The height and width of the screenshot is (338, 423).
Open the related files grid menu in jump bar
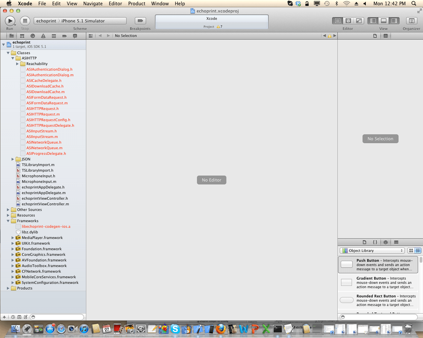[x=91, y=36]
